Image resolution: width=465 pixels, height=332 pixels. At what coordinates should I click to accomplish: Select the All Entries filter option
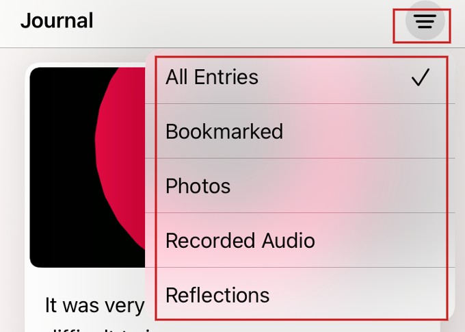[x=300, y=77]
